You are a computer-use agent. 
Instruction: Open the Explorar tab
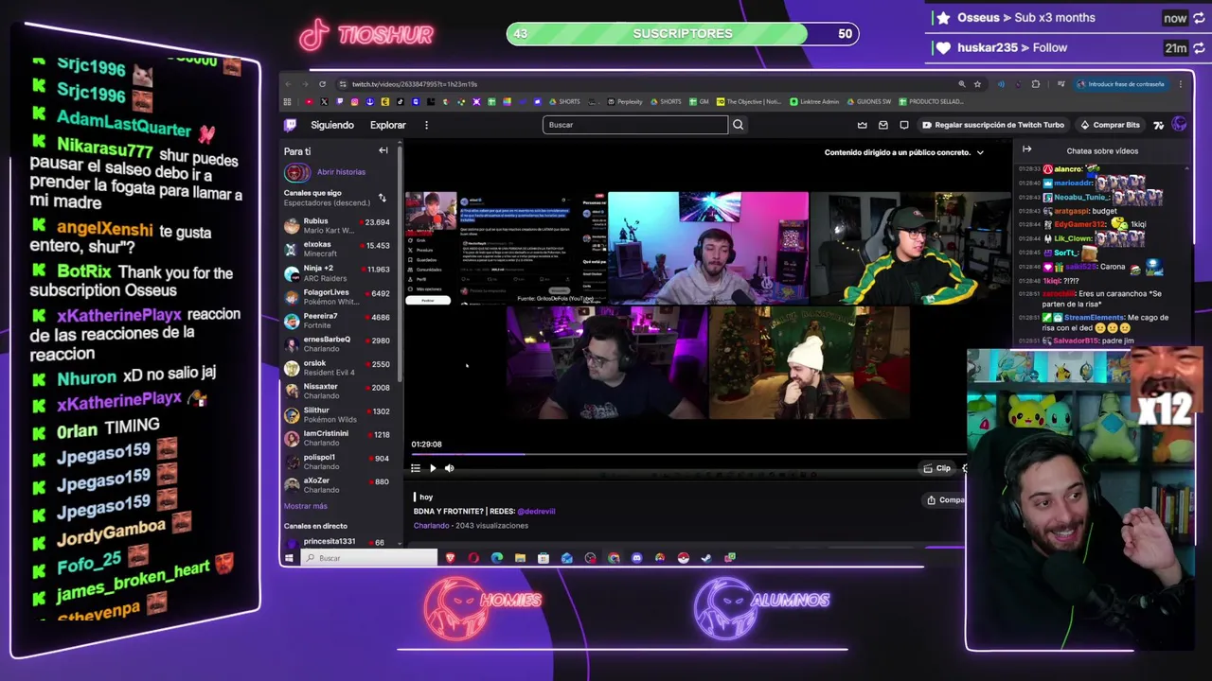387,125
